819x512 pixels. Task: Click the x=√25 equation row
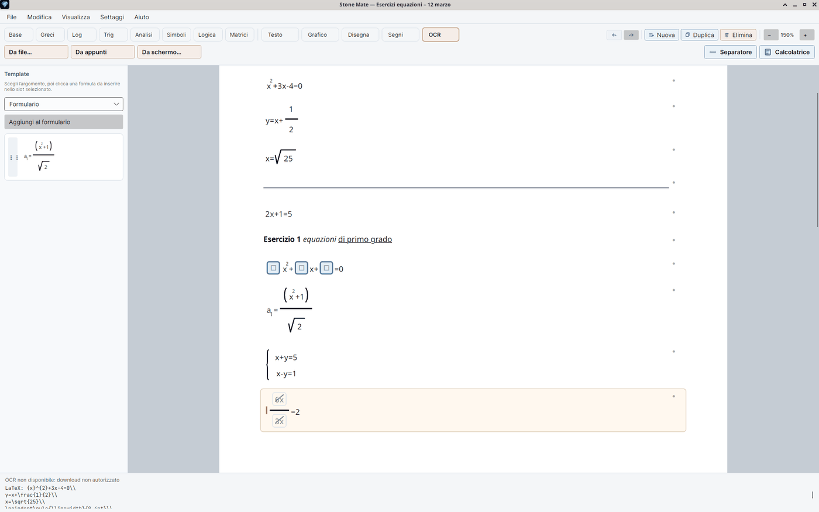click(x=281, y=158)
